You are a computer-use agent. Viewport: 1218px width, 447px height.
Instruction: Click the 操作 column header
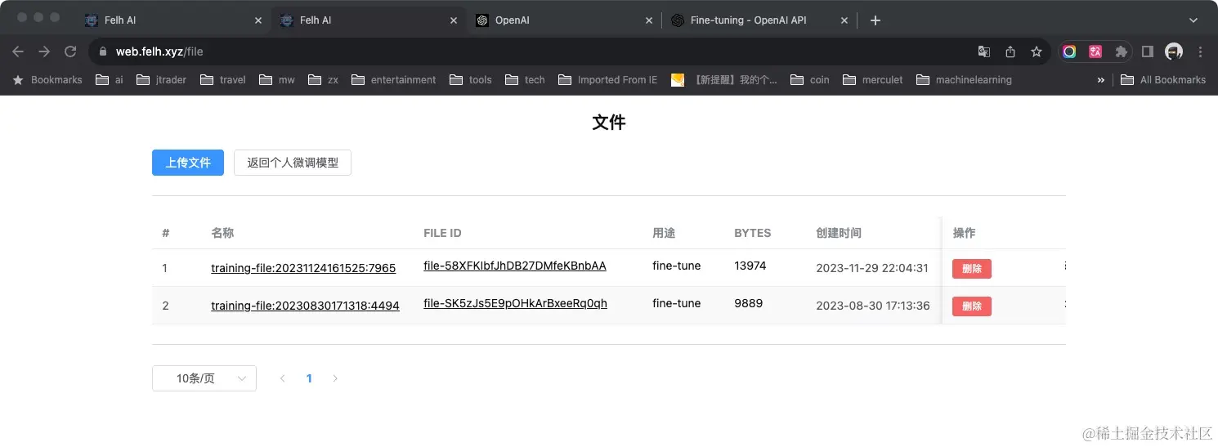965,233
